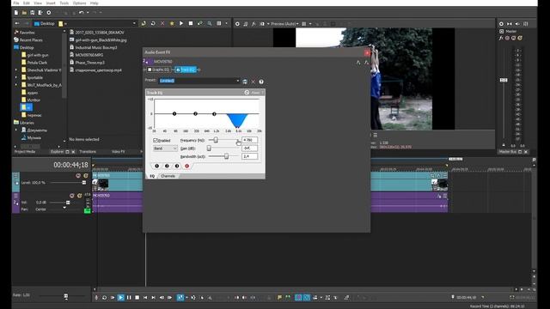
Task: Click the Play button in transport bar
Action: [x=120, y=298]
